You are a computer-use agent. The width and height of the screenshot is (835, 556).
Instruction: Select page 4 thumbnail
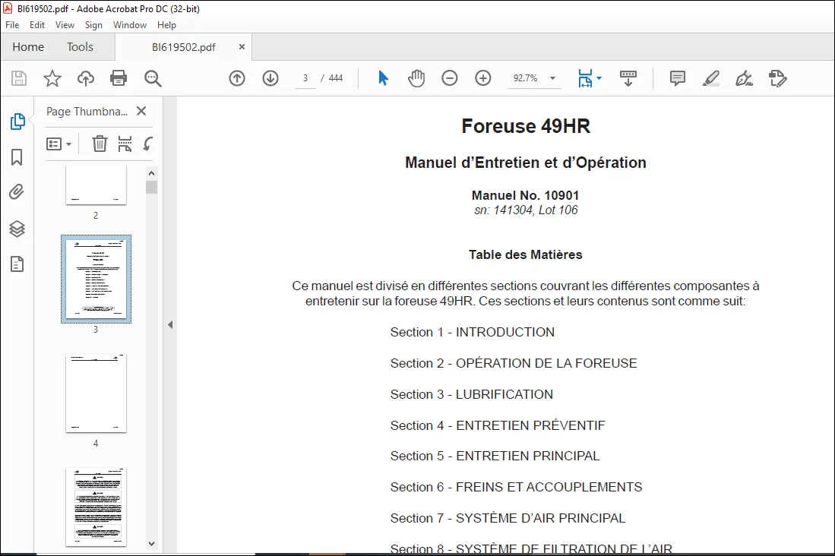pos(96,393)
